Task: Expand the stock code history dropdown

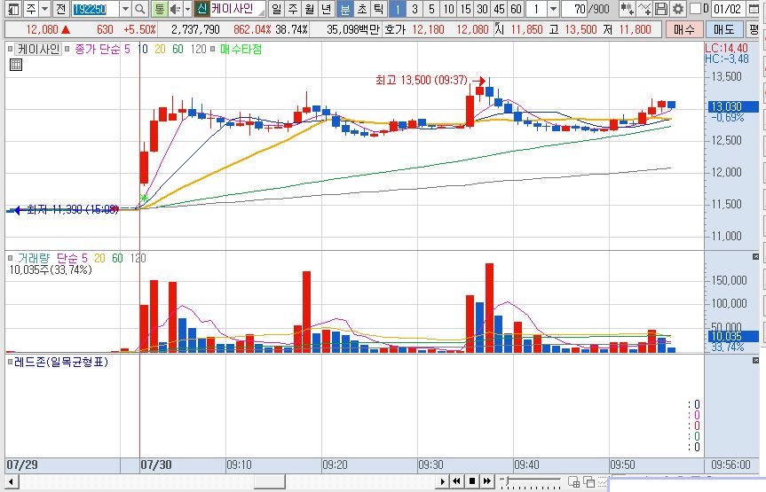Action: [125, 9]
